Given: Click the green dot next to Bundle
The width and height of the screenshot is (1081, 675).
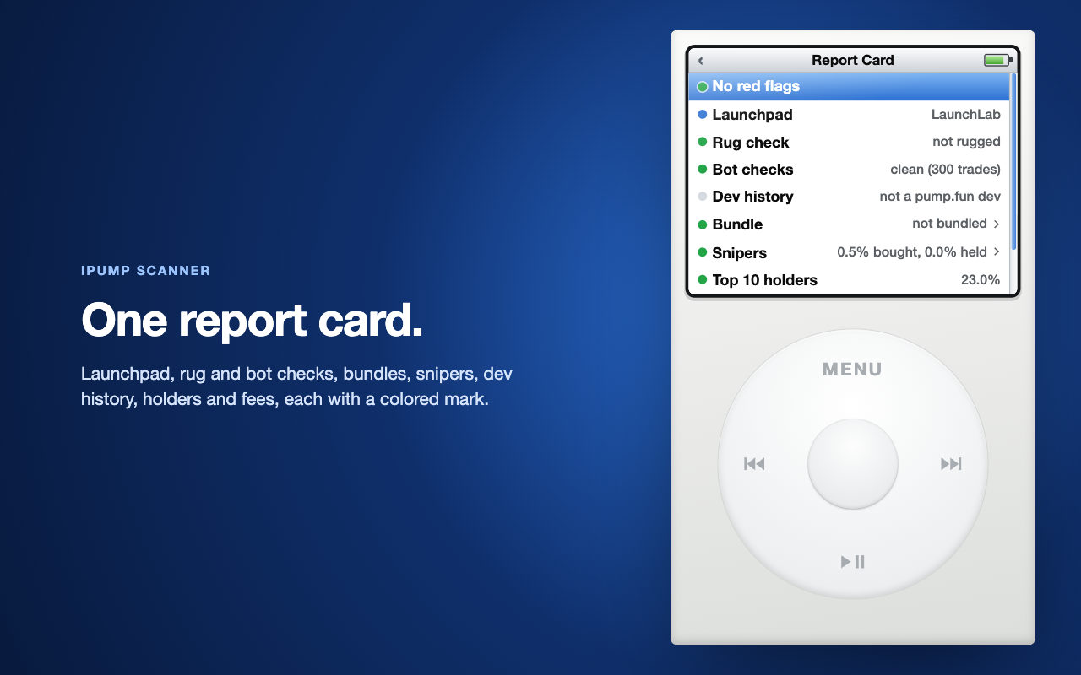Looking at the screenshot, I should click(x=703, y=224).
